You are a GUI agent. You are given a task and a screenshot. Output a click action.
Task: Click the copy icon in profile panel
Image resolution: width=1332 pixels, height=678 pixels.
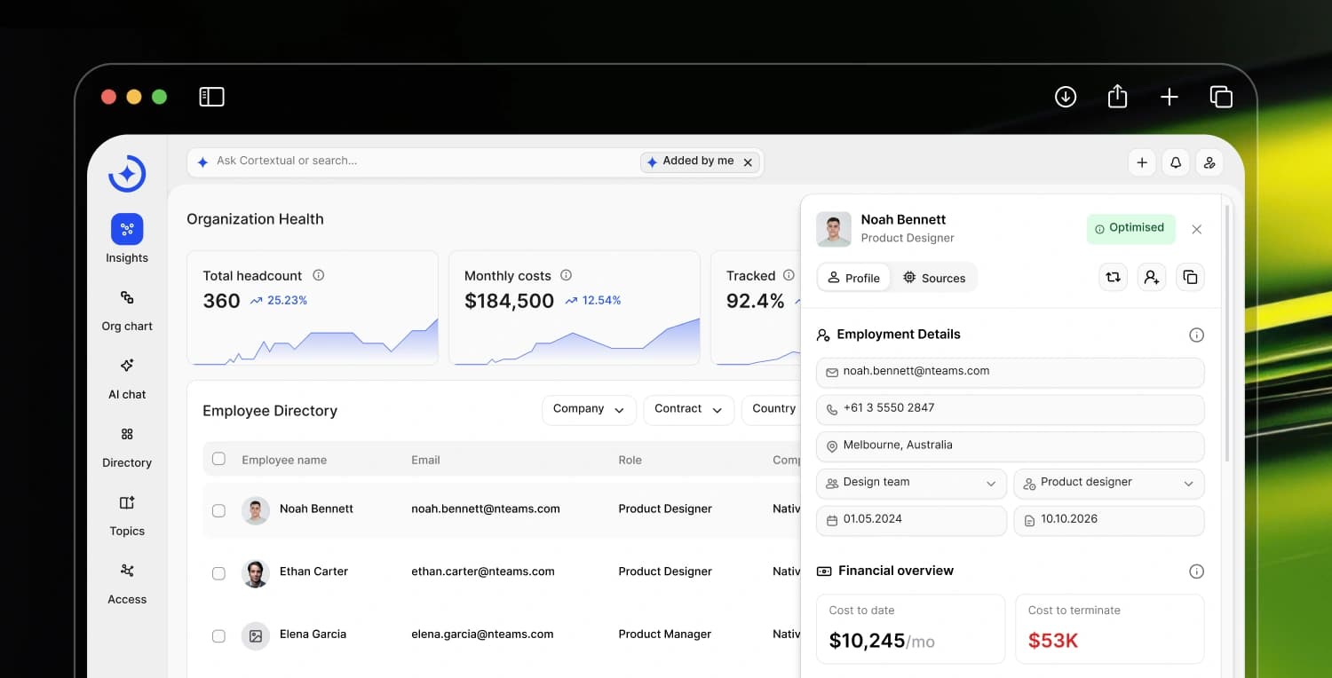1191,277
